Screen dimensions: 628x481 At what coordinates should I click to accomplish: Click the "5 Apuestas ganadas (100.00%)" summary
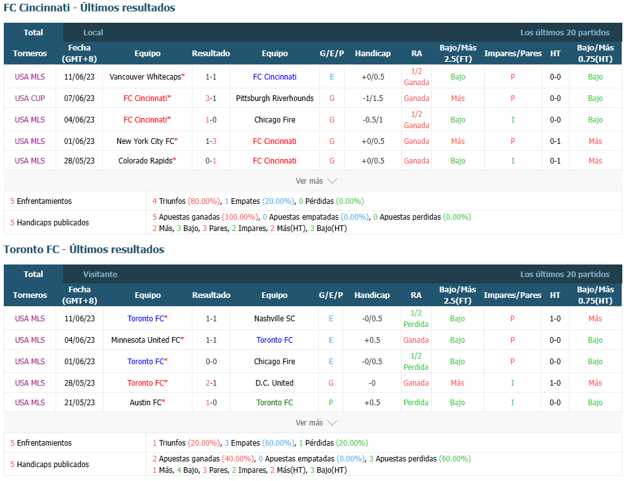coord(205,217)
